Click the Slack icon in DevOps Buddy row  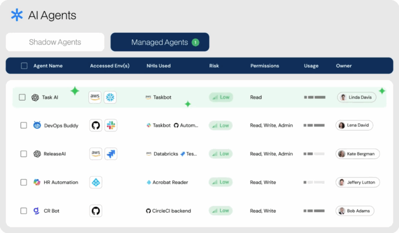click(111, 125)
